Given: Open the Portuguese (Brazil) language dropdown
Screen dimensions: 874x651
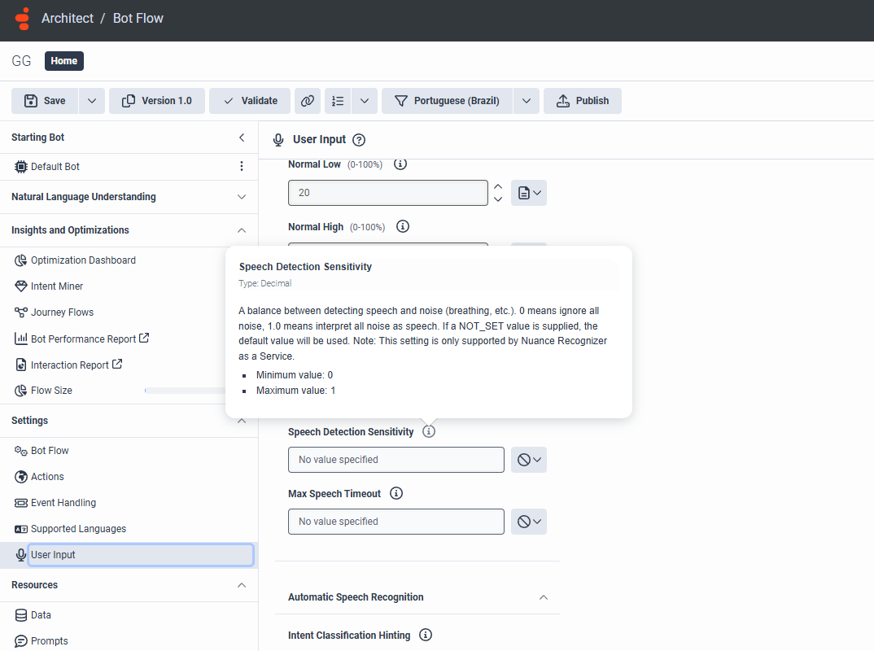Looking at the screenshot, I should 526,101.
